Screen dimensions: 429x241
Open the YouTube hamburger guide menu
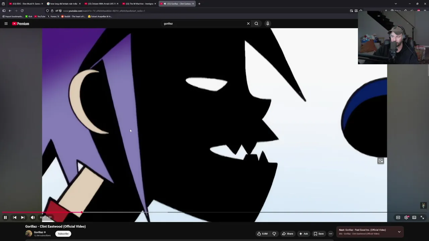(6, 23)
